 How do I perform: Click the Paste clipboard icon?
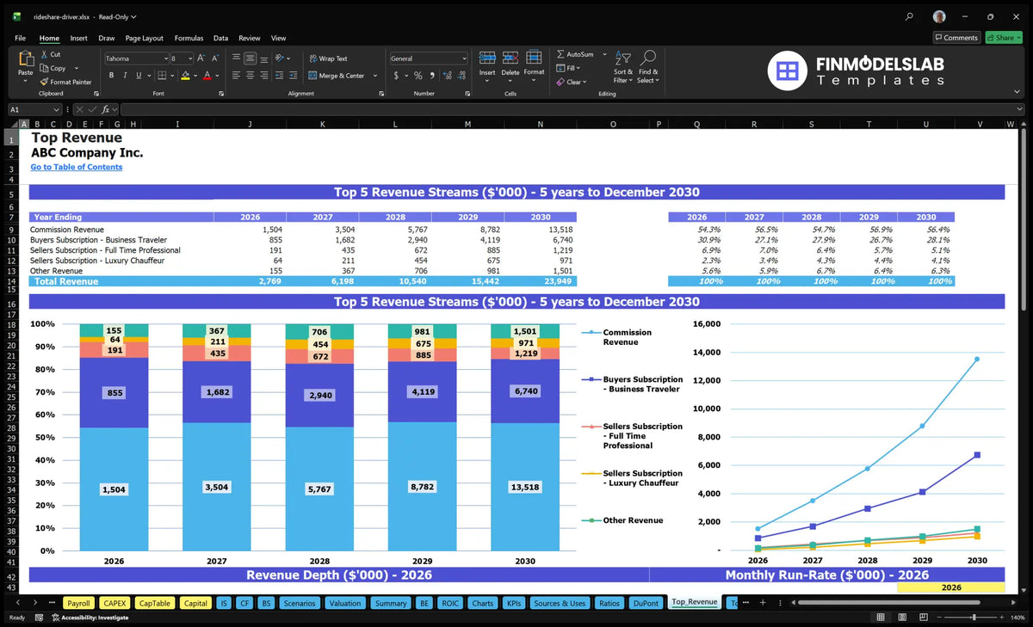25,58
